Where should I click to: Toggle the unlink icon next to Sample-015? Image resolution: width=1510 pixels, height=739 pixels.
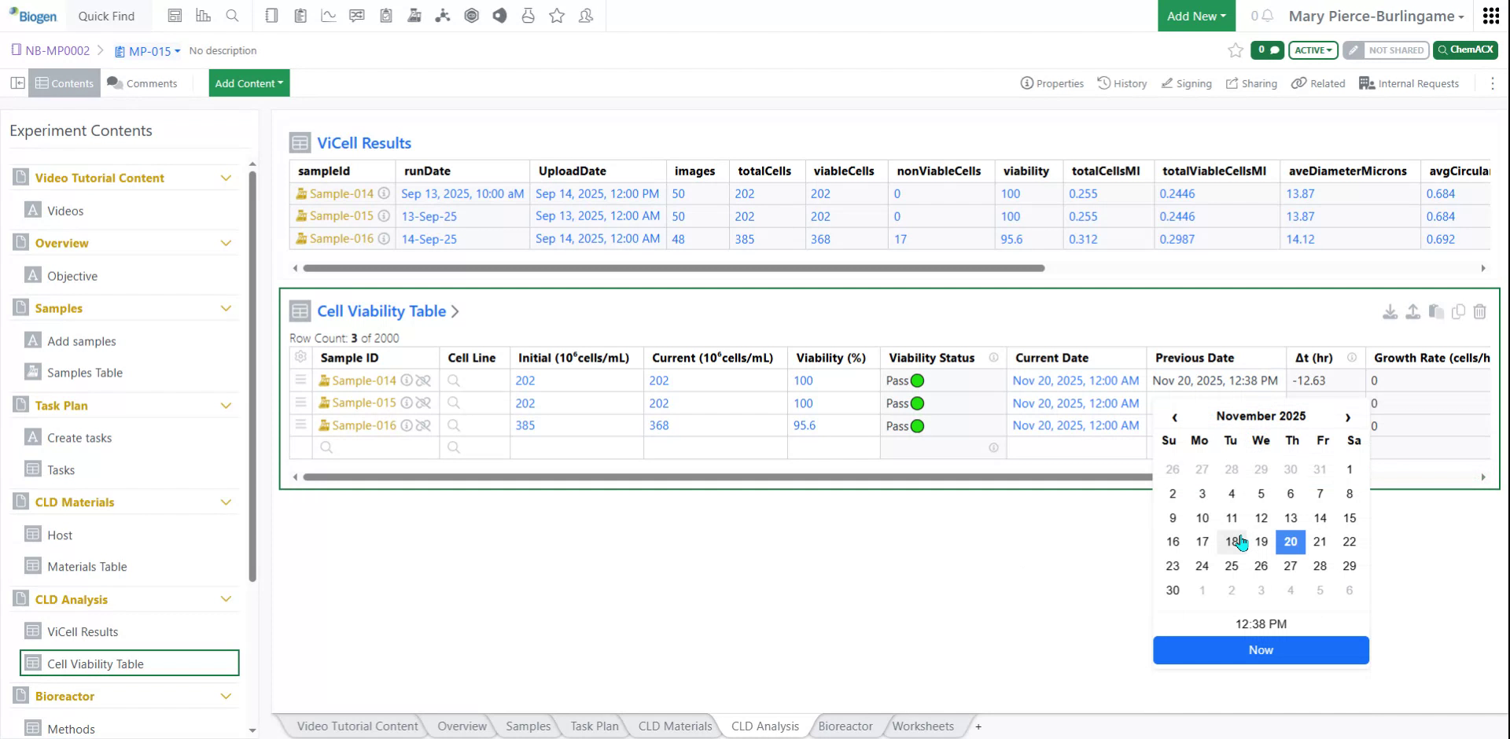pyautogui.click(x=424, y=403)
